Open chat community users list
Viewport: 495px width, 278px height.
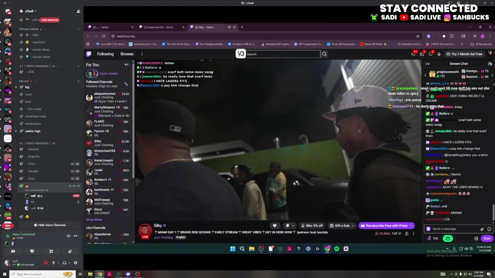coord(490,64)
